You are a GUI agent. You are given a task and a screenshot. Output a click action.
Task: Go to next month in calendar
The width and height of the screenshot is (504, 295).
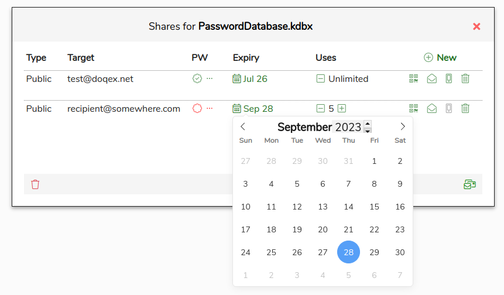coord(403,126)
